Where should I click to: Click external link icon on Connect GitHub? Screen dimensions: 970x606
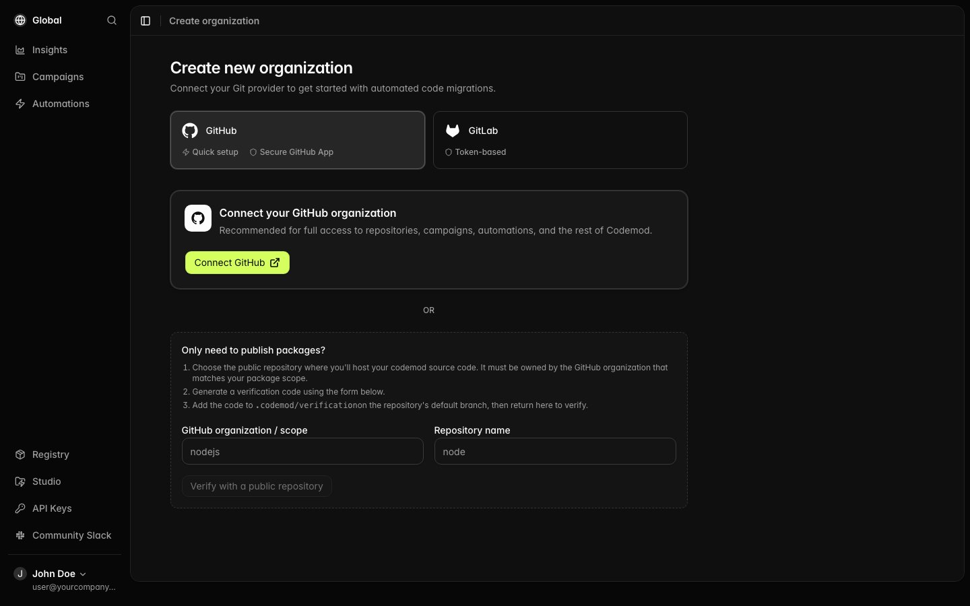275,263
